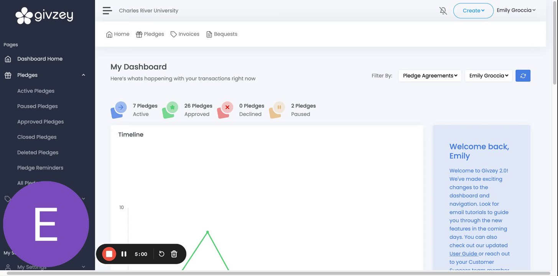The width and height of the screenshot is (558, 276).
Task: Click the hamburger menu icon
Action: click(x=107, y=11)
